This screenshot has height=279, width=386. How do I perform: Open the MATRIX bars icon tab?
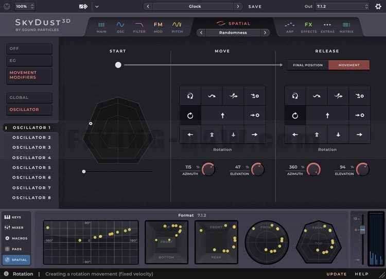(346, 28)
